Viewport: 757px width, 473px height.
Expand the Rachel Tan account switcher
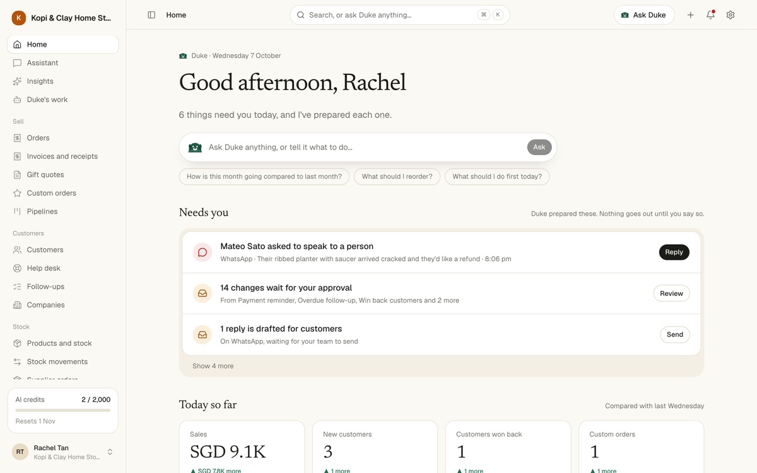tap(110, 452)
